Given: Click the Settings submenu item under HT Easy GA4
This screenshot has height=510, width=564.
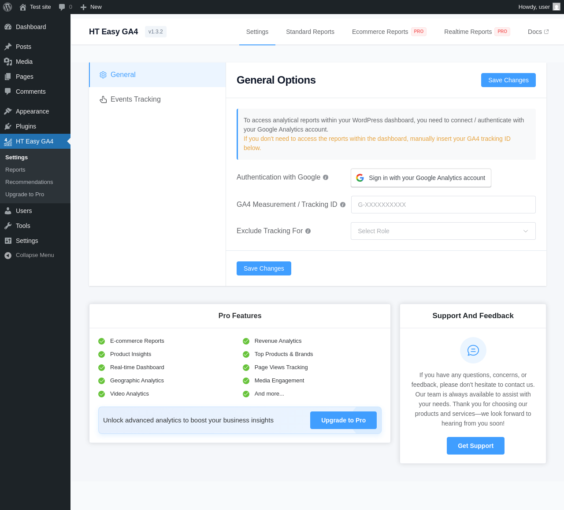Looking at the screenshot, I should tap(17, 158).
